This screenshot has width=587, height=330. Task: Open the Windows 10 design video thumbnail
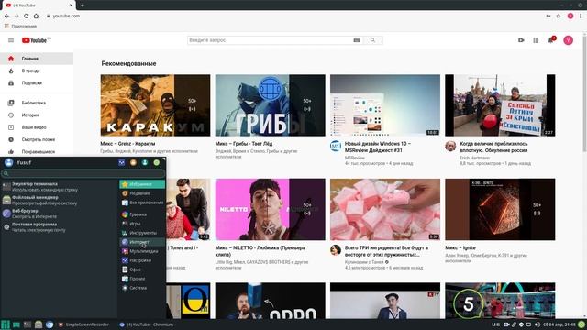[x=385, y=105]
